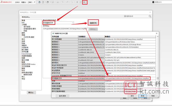
Task: Select 备份/恢复 in options tree
Action: click(25, 60)
